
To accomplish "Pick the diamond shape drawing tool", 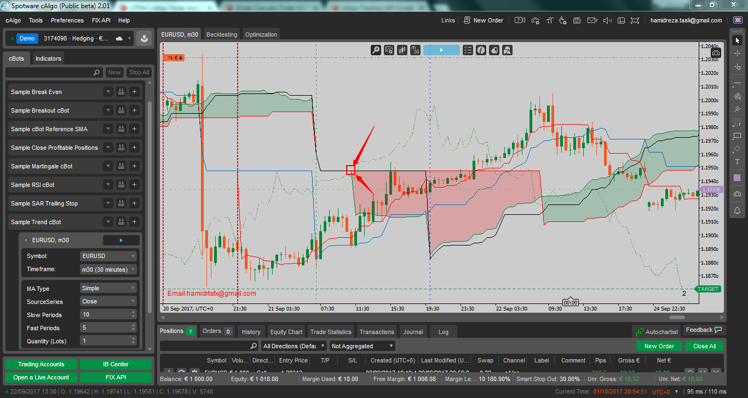I will tap(737, 149).
